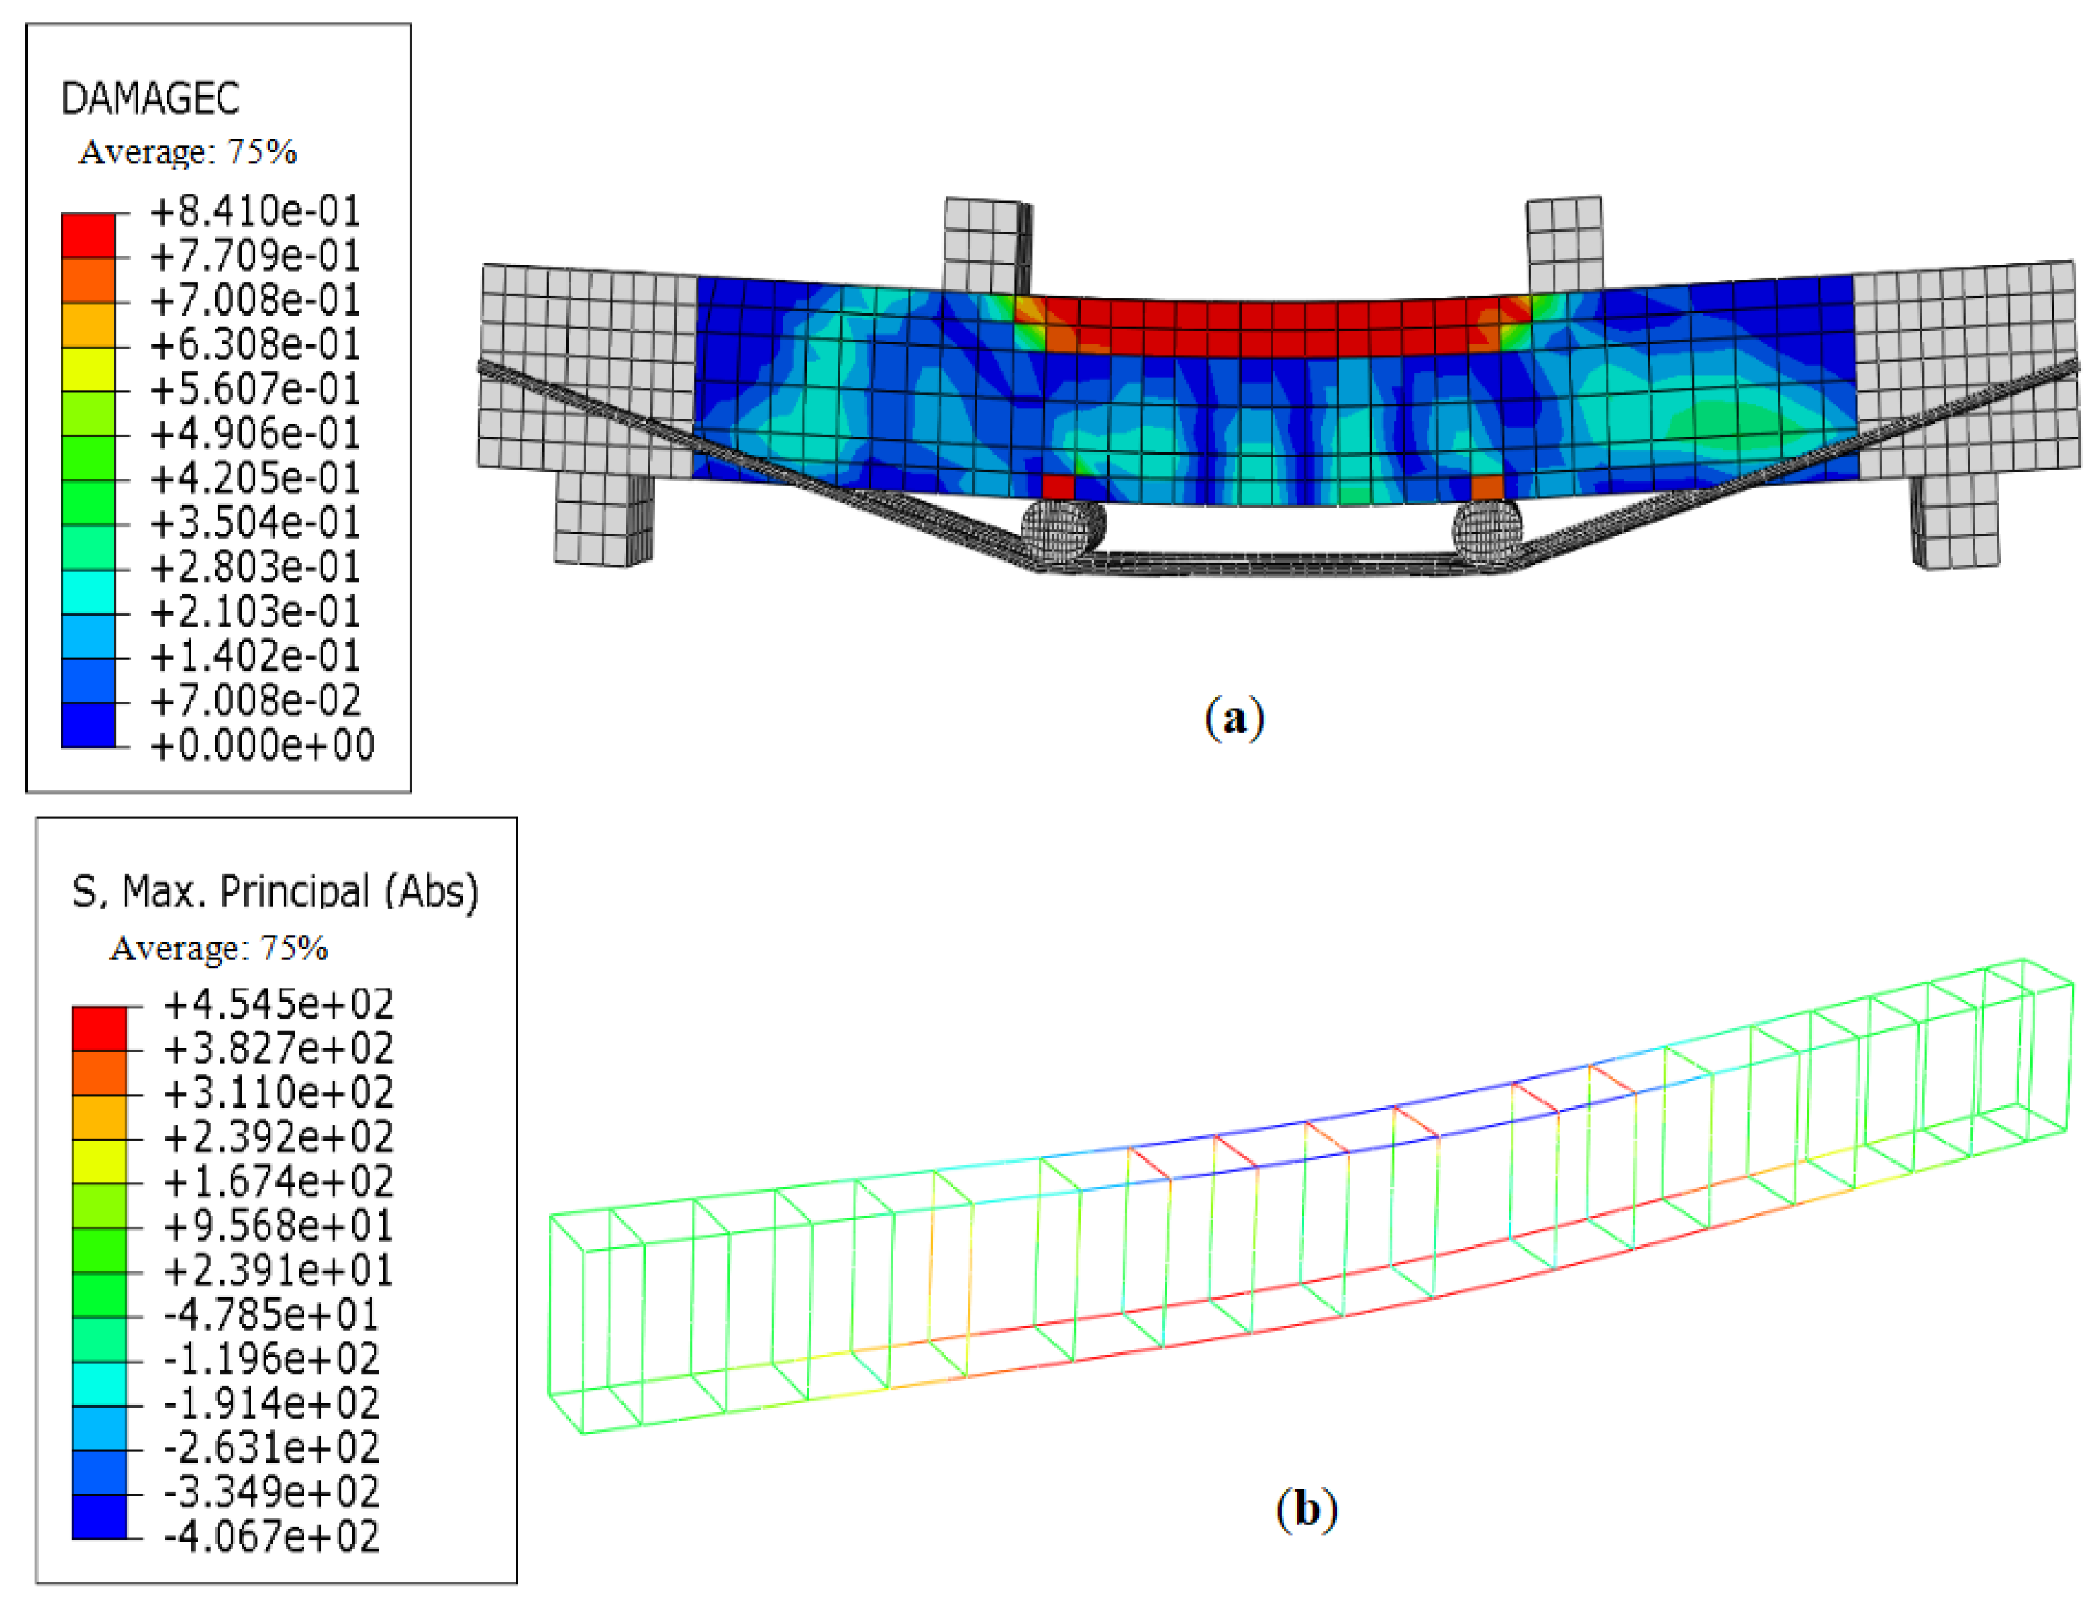Click the yellow swatch in DAMAGEC legend
The height and width of the screenshot is (1608, 2094).
(87, 368)
